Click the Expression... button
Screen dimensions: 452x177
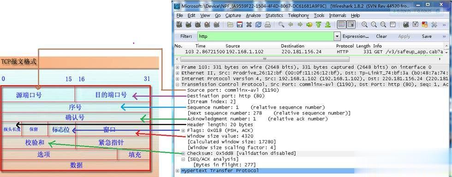(356, 36)
